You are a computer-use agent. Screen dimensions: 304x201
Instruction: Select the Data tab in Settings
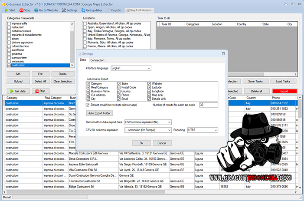[x=83, y=60]
